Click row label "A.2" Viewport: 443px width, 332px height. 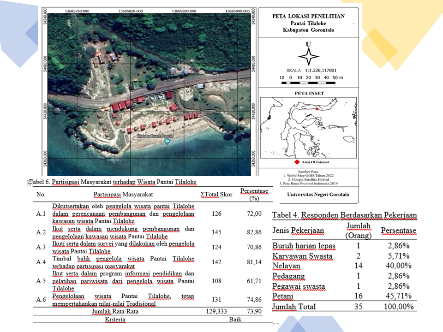click(x=41, y=232)
